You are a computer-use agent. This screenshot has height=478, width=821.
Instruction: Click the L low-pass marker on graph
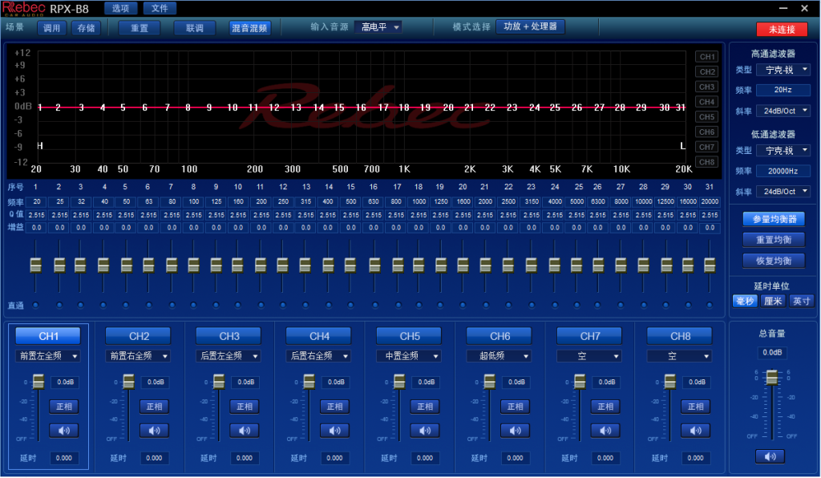click(683, 145)
